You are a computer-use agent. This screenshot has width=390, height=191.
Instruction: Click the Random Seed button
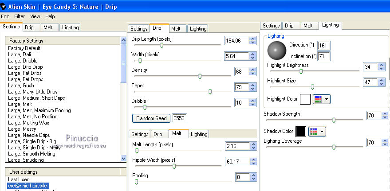click(x=151, y=118)
